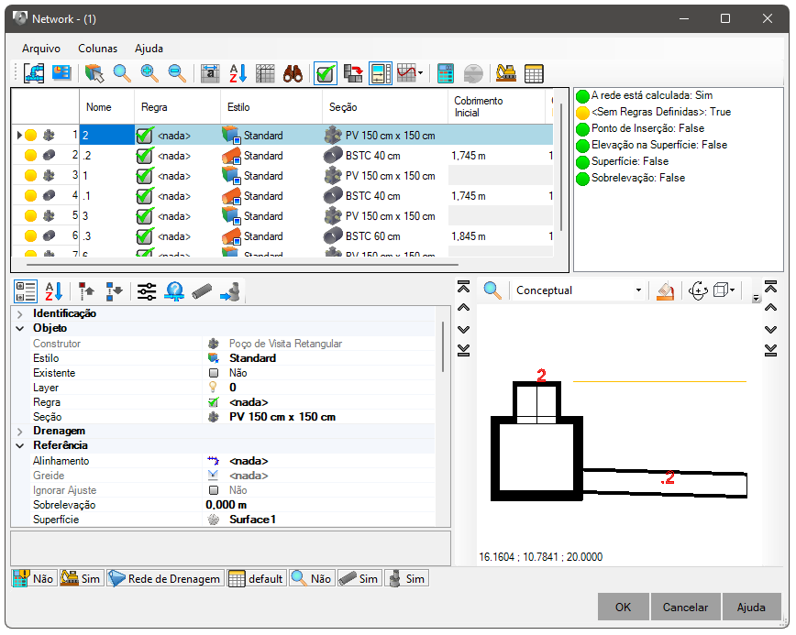Click the Cancelar button
This screenshot has height=635, width=796.
(x=685, y=608)
